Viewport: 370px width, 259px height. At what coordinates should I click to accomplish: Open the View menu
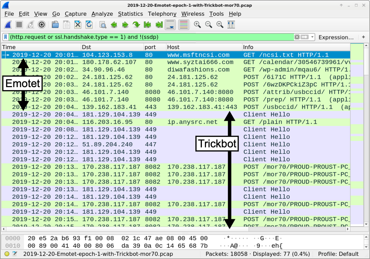tap(41, 14)
